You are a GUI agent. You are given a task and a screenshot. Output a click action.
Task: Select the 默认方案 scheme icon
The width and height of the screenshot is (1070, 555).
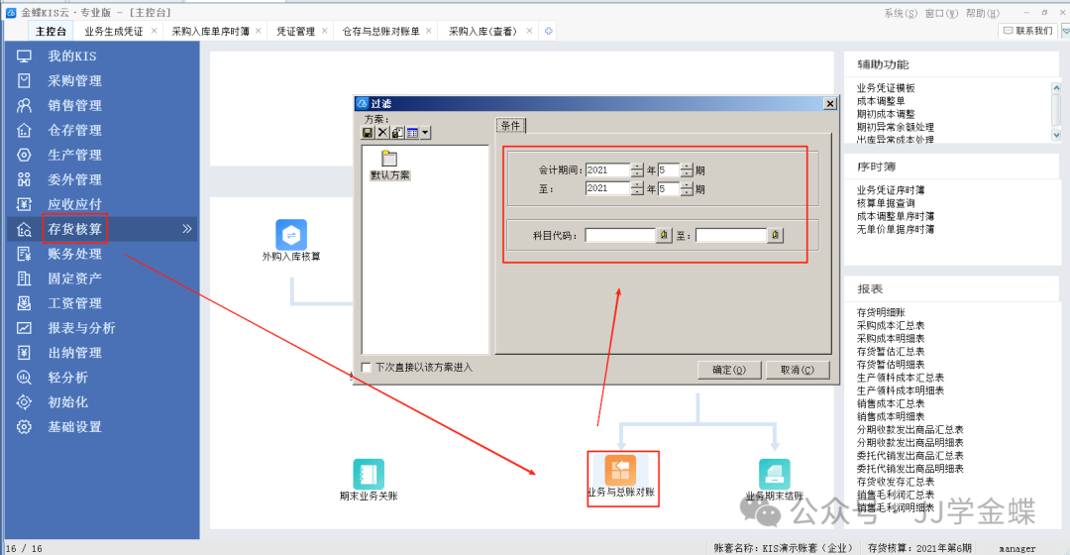point(389,159)
